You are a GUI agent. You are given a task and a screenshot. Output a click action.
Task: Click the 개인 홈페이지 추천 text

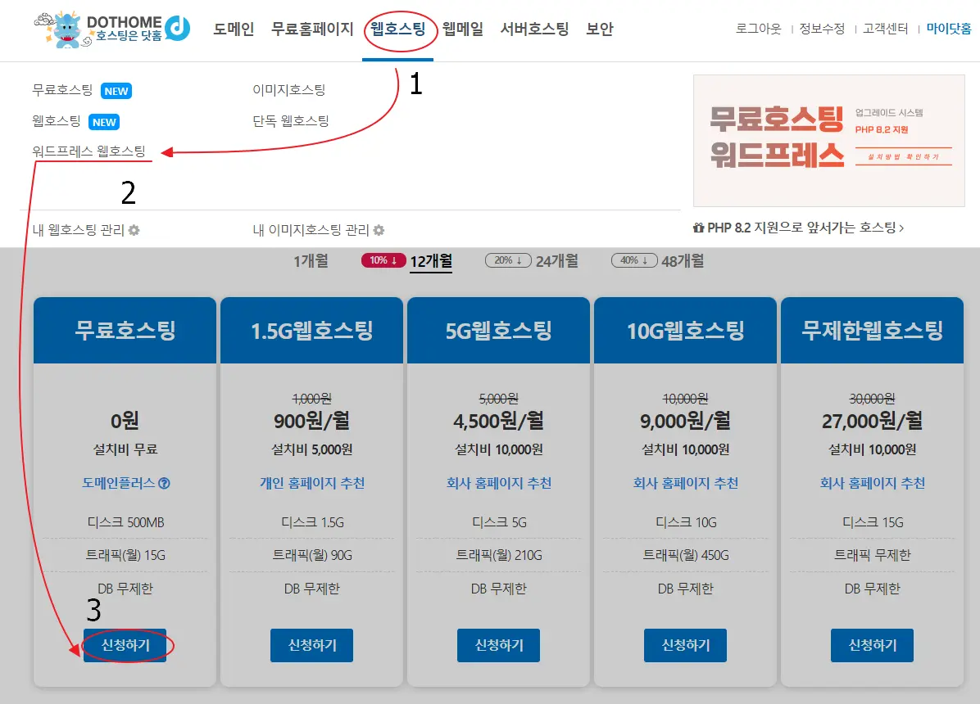tap(312, 483)
